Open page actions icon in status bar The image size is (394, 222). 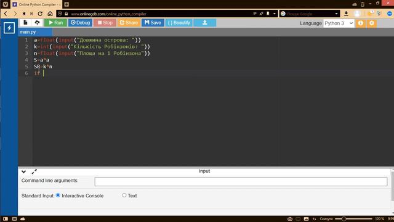click(314, 219)
